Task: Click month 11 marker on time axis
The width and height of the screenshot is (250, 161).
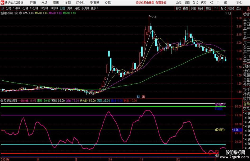Action: (142, 159)
